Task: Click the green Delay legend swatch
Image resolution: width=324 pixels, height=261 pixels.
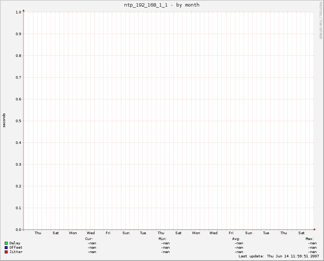Action: pos(6,243)
